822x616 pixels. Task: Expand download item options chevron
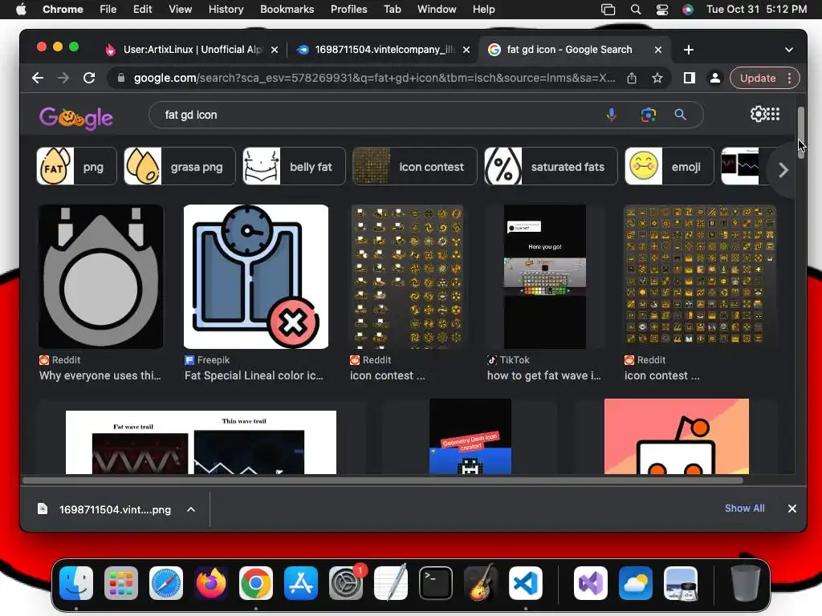point(191,509)
